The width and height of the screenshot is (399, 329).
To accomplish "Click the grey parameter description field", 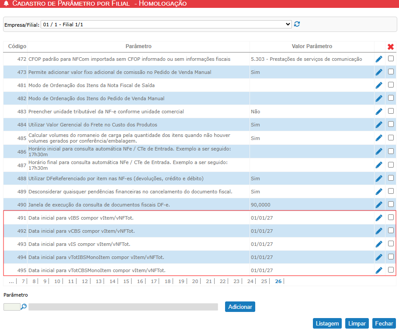I will (123, 307).
